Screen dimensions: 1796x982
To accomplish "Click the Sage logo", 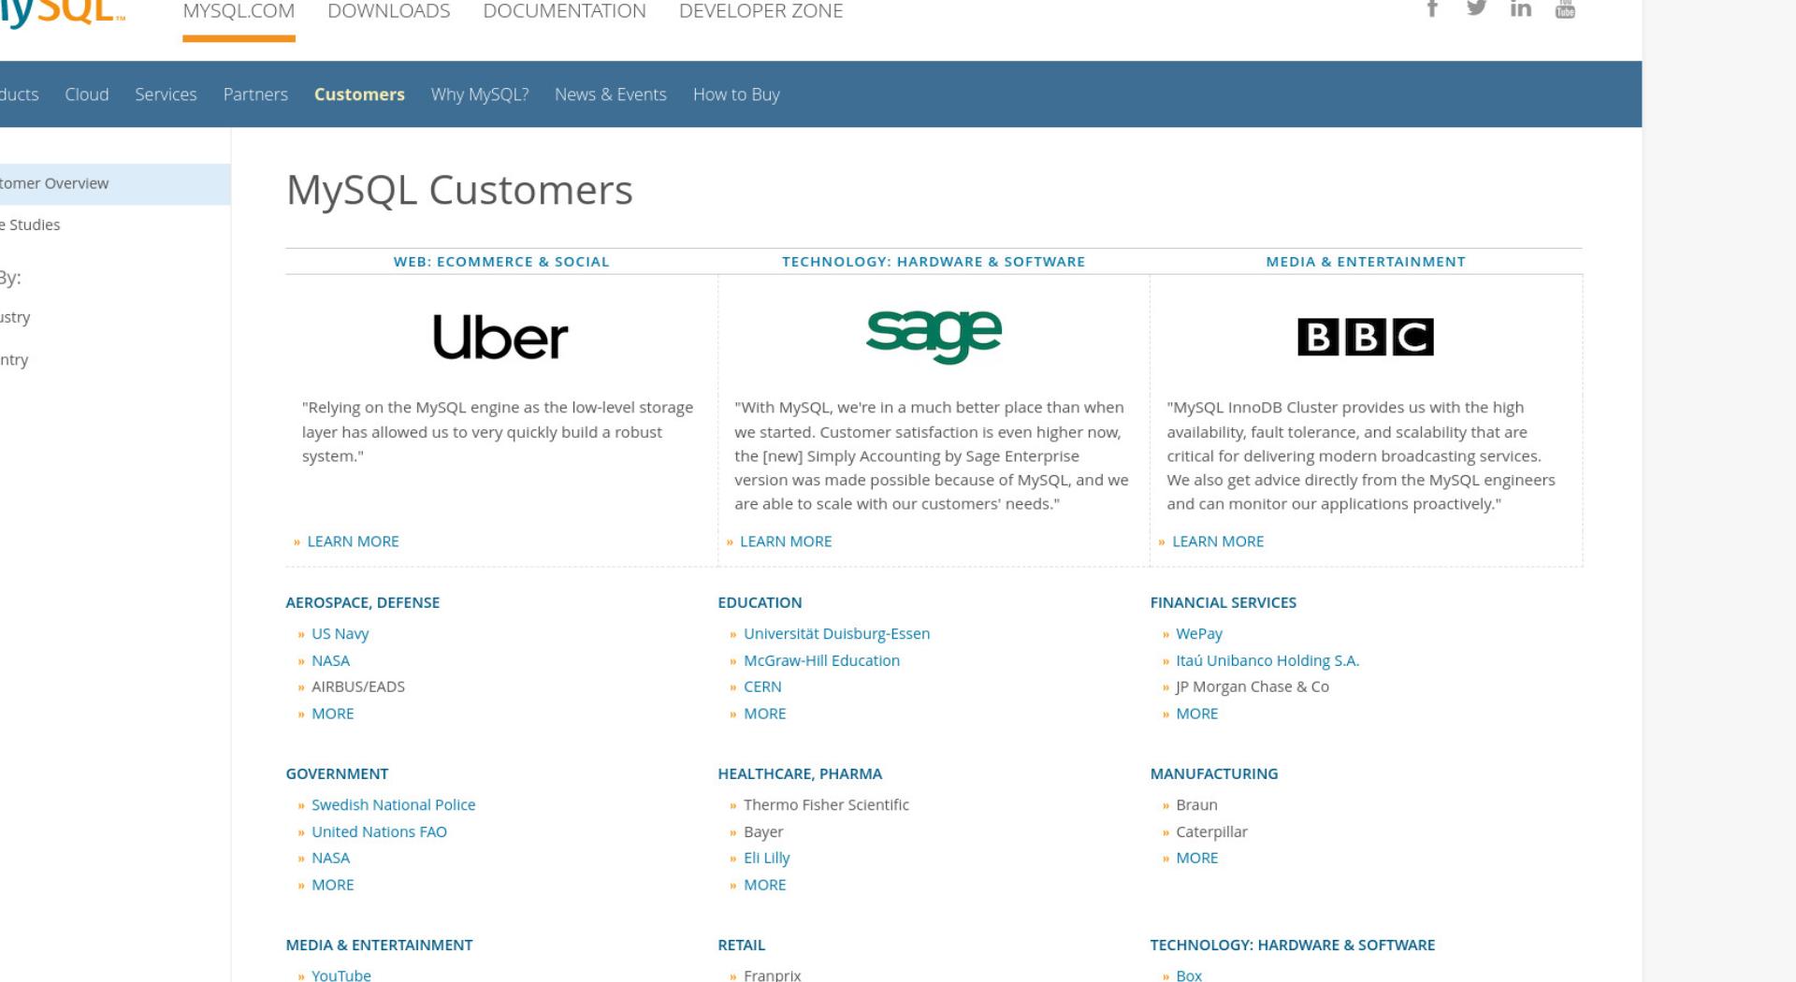I will [x=934, y=337].
